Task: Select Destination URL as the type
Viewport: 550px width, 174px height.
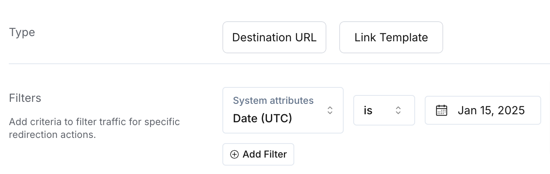Action: pyautogui.click(x=274, y=37)
